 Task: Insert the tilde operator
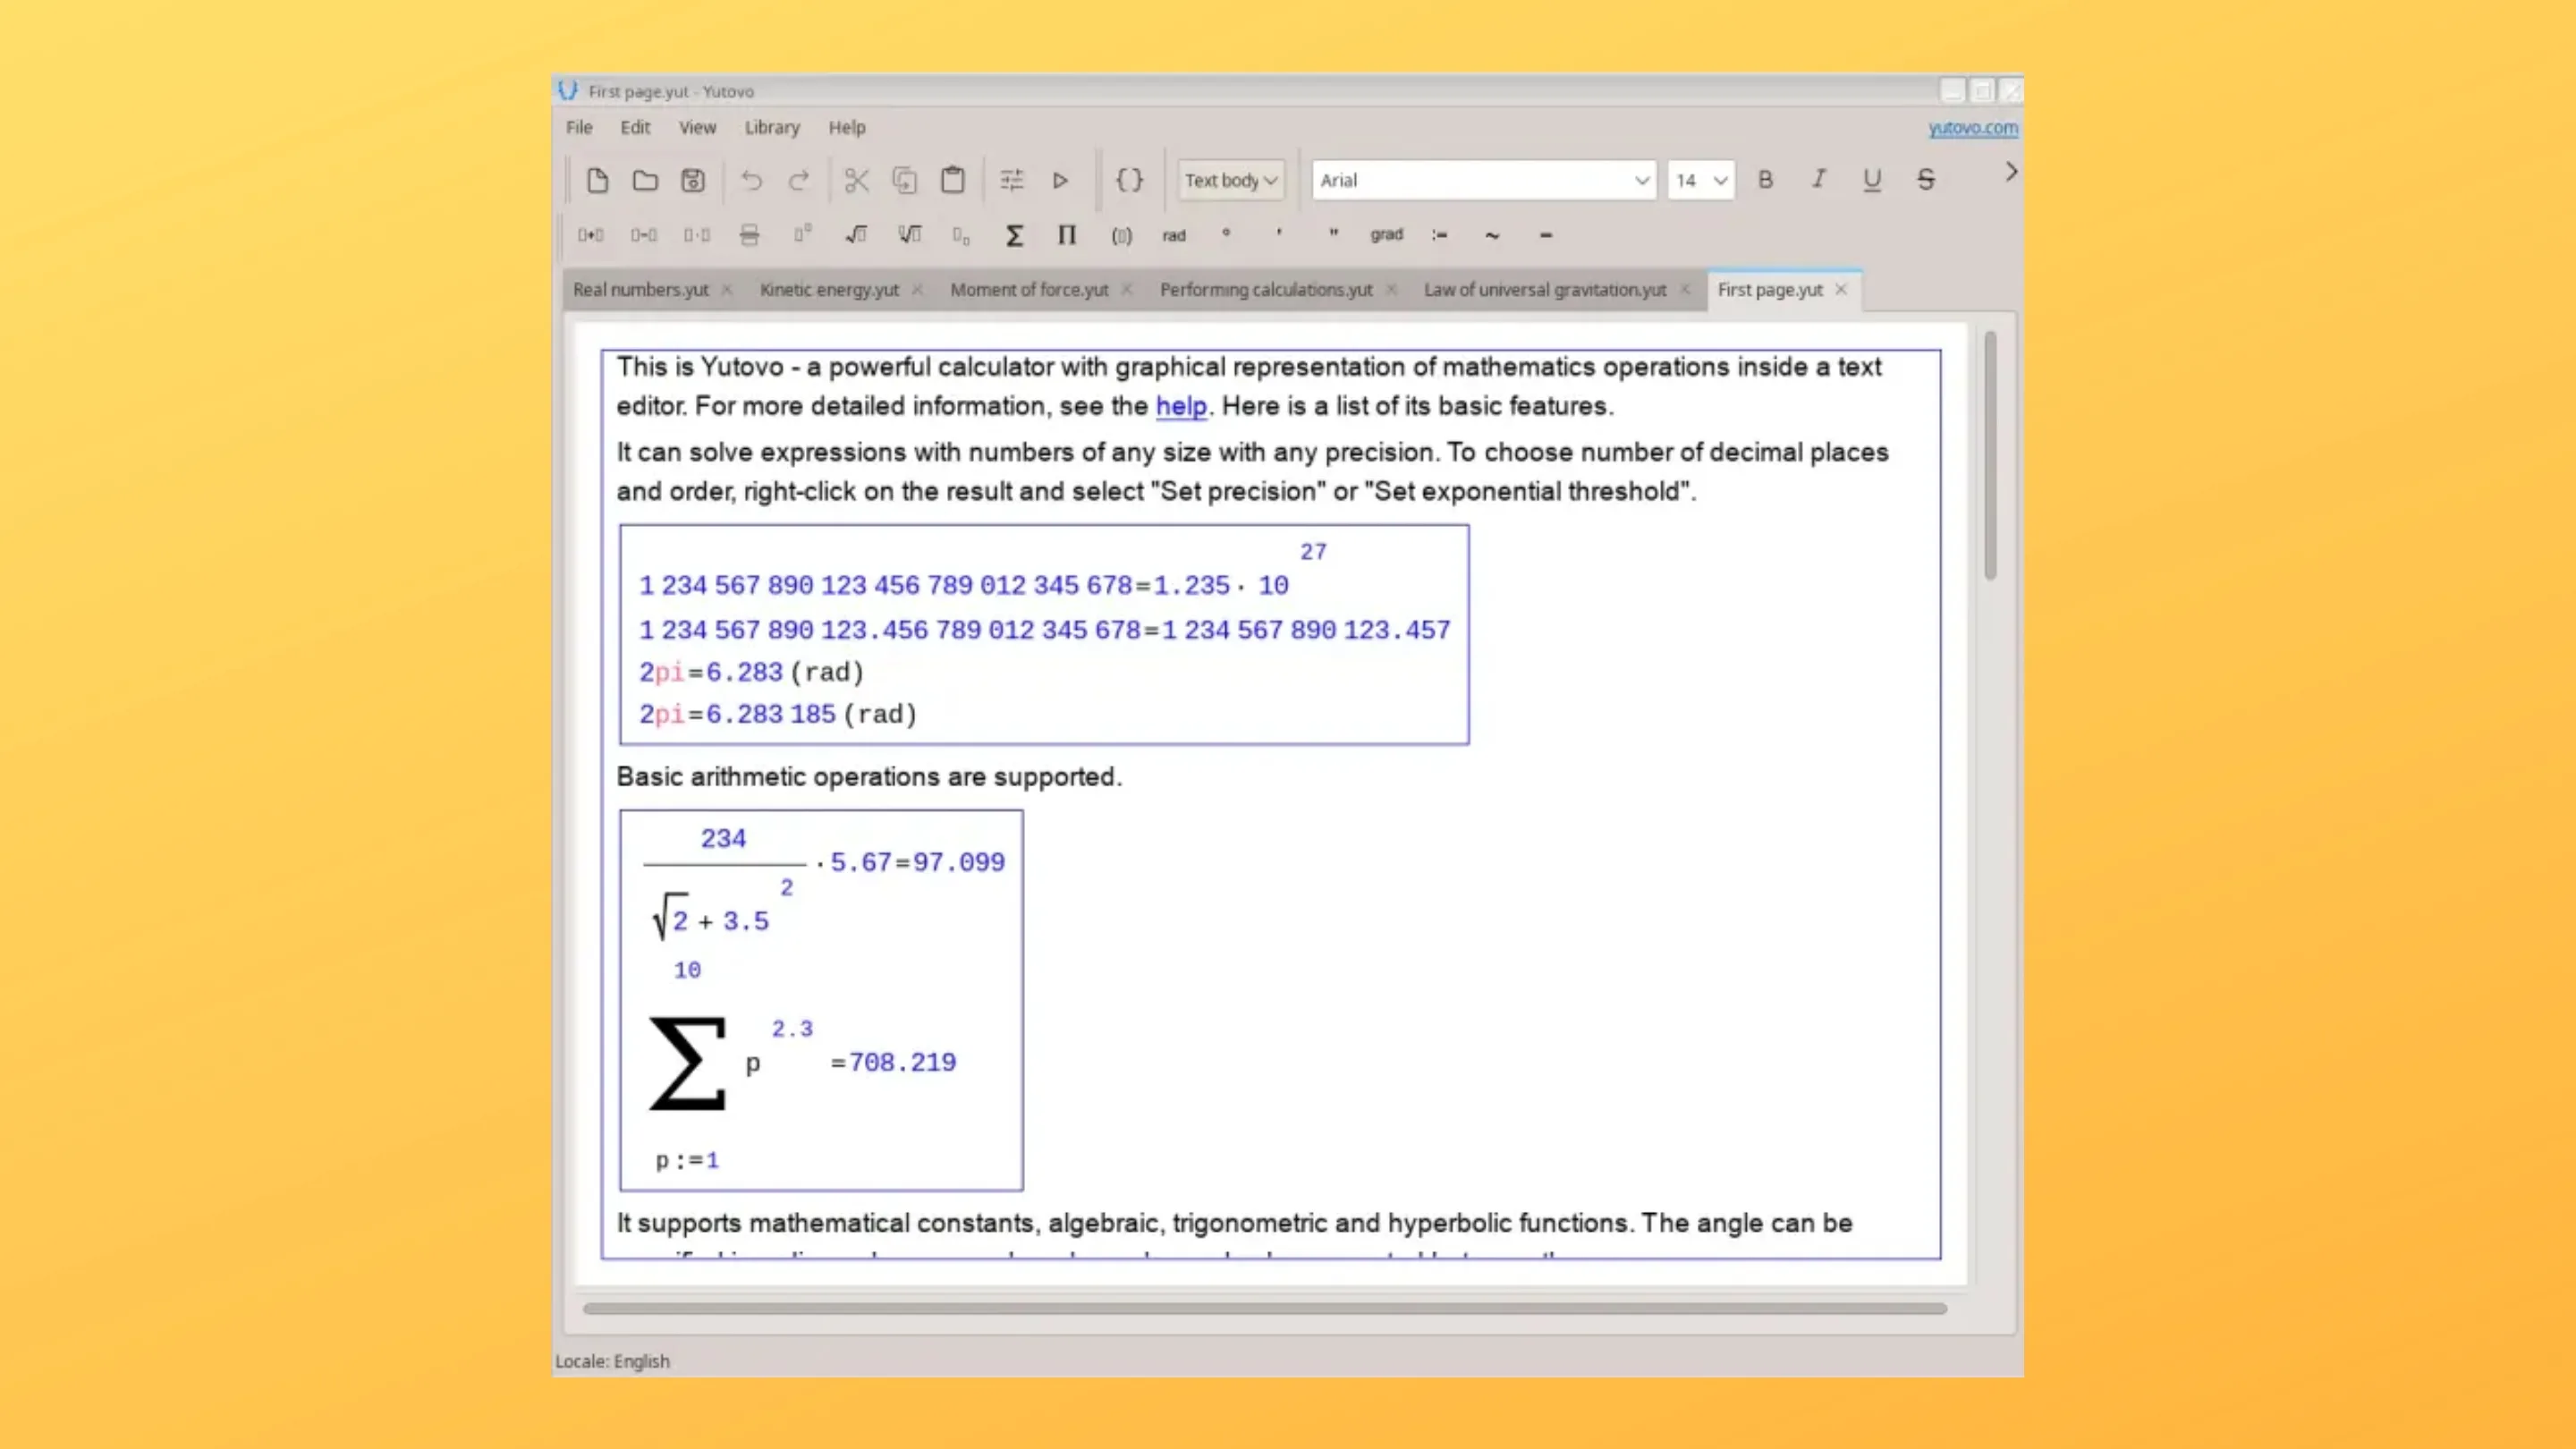pyautogui.click(x=1492, y=235)
